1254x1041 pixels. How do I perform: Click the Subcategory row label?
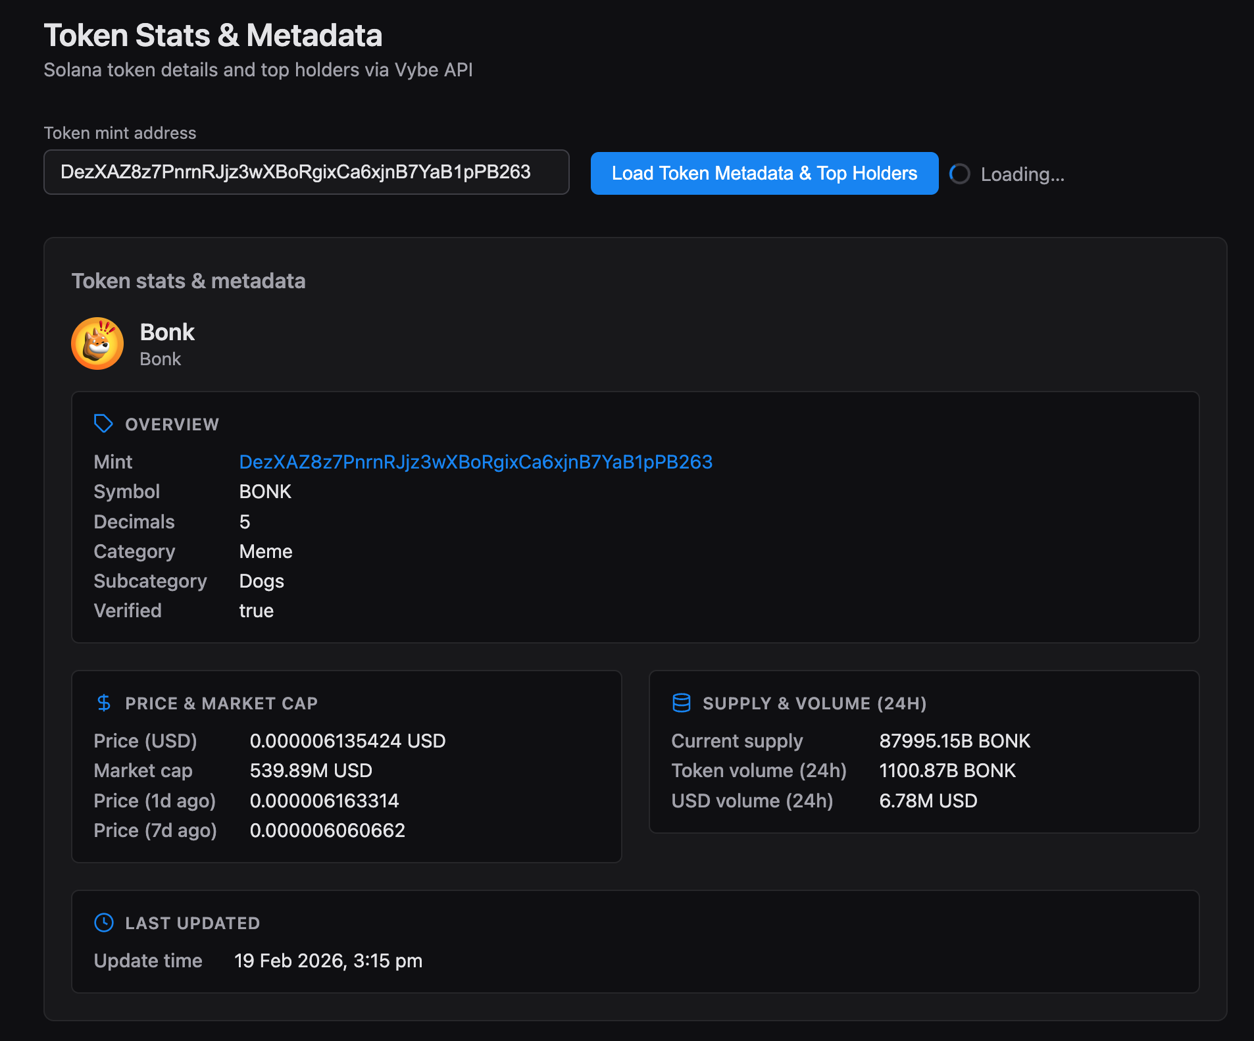(151, 581)
